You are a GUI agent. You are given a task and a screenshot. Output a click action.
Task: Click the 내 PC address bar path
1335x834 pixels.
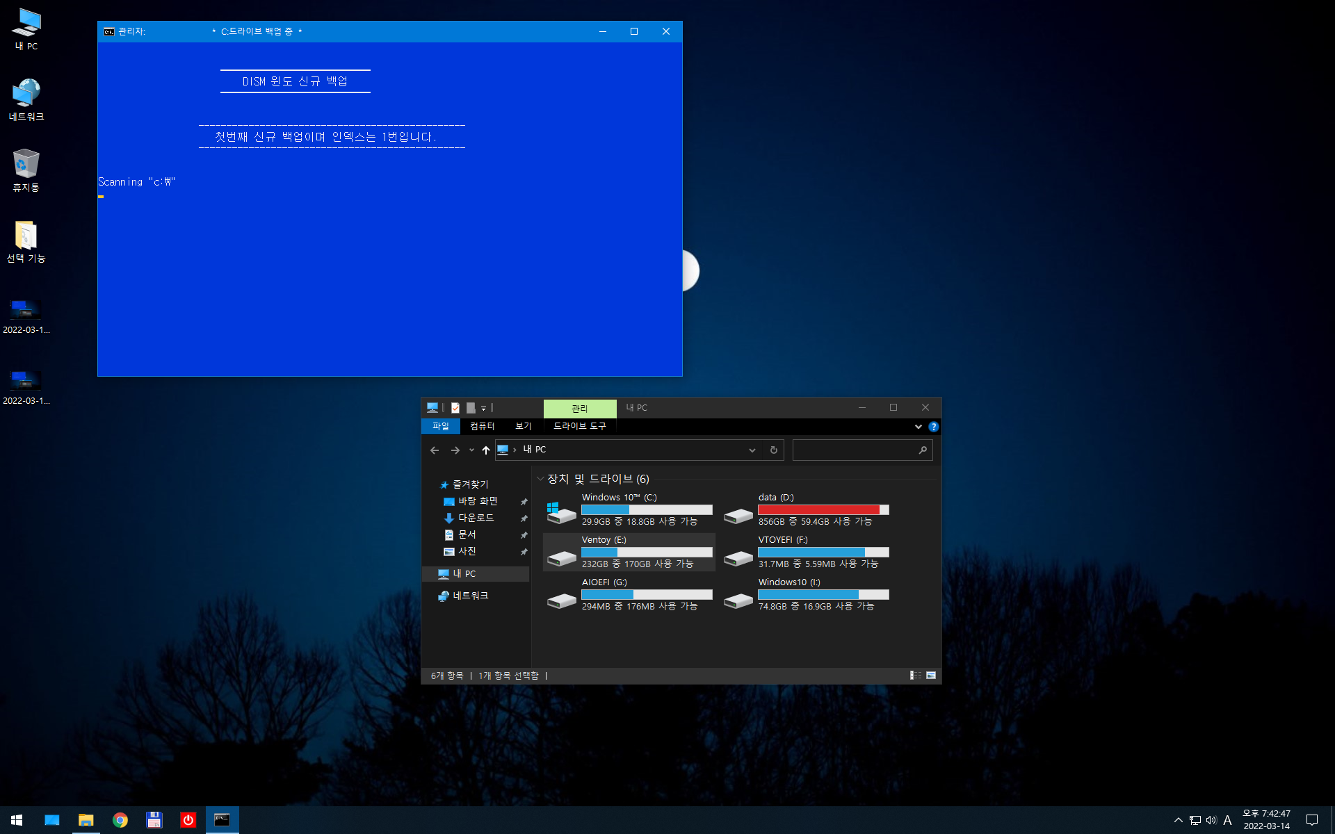[535, 450]
